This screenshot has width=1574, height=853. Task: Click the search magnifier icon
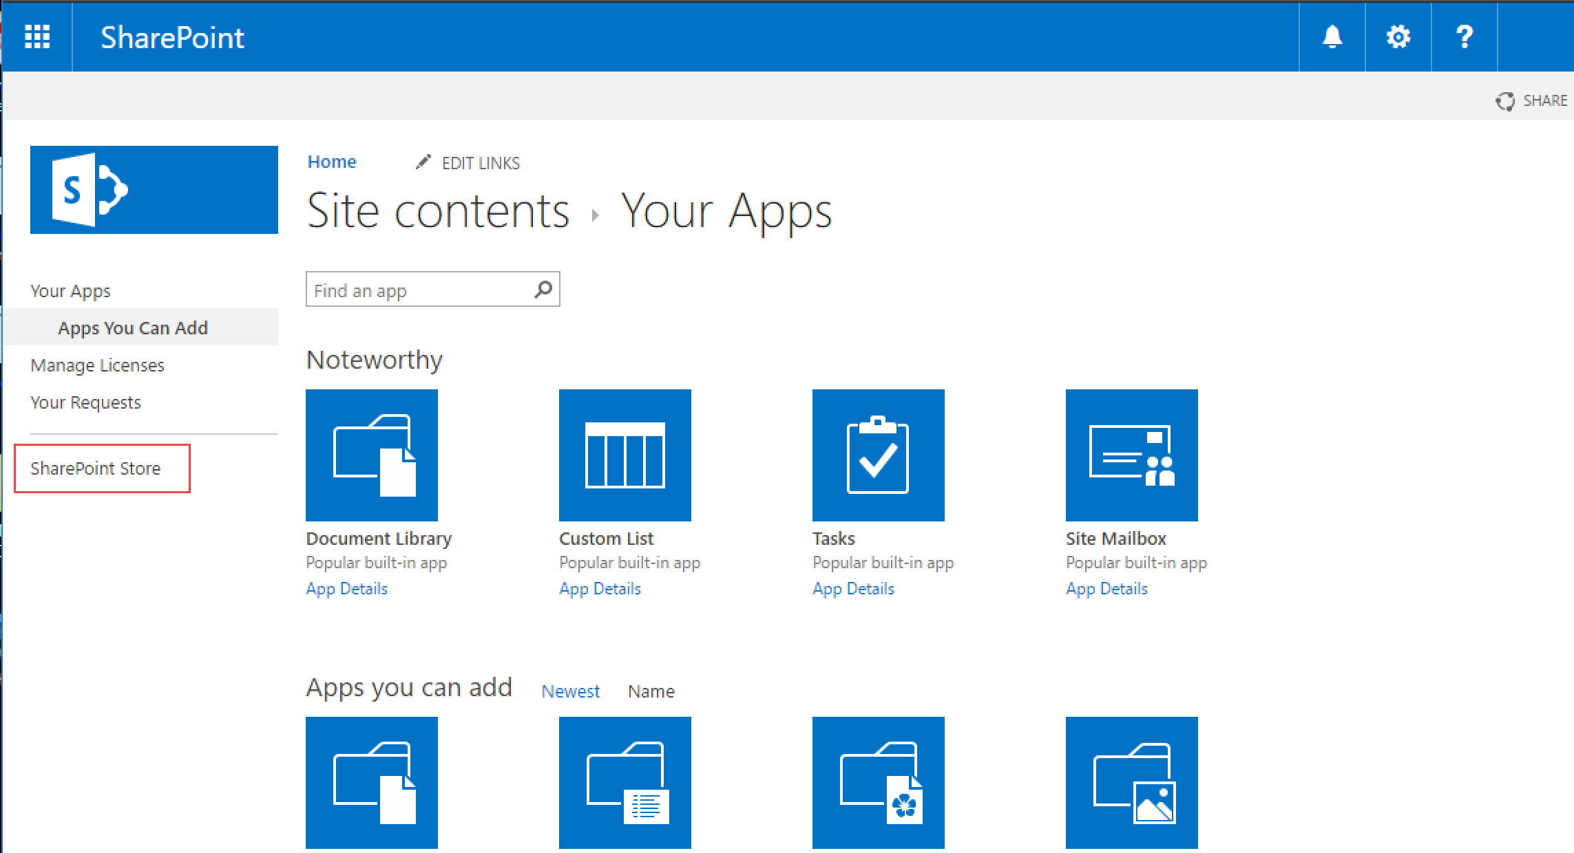pos(543,290)
